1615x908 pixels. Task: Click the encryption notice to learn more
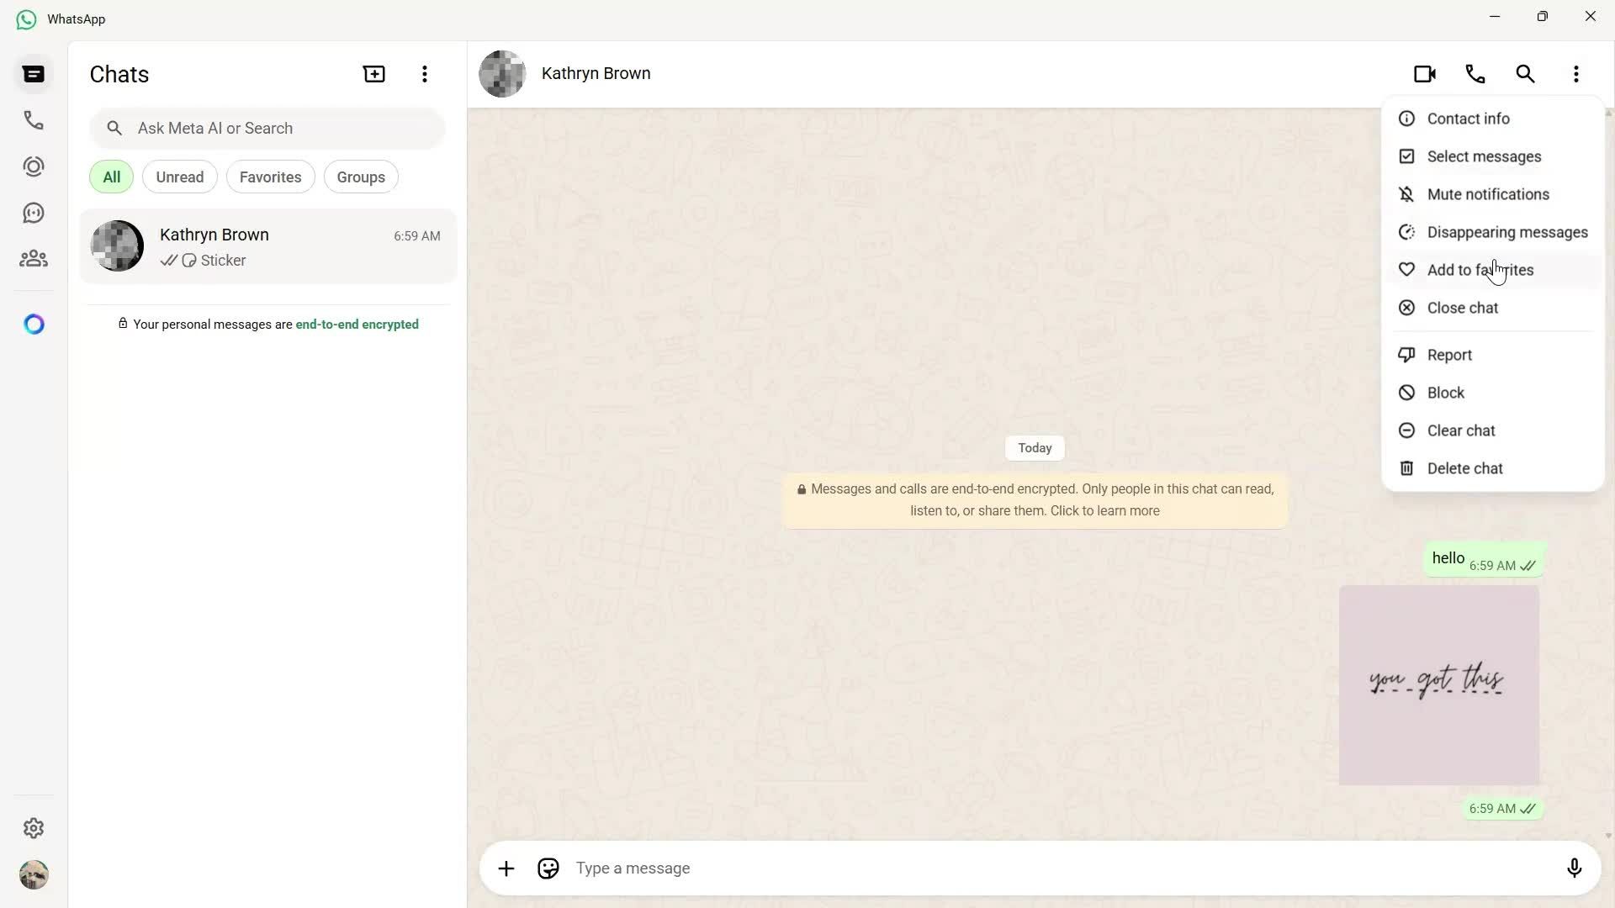coord(1034,500)
